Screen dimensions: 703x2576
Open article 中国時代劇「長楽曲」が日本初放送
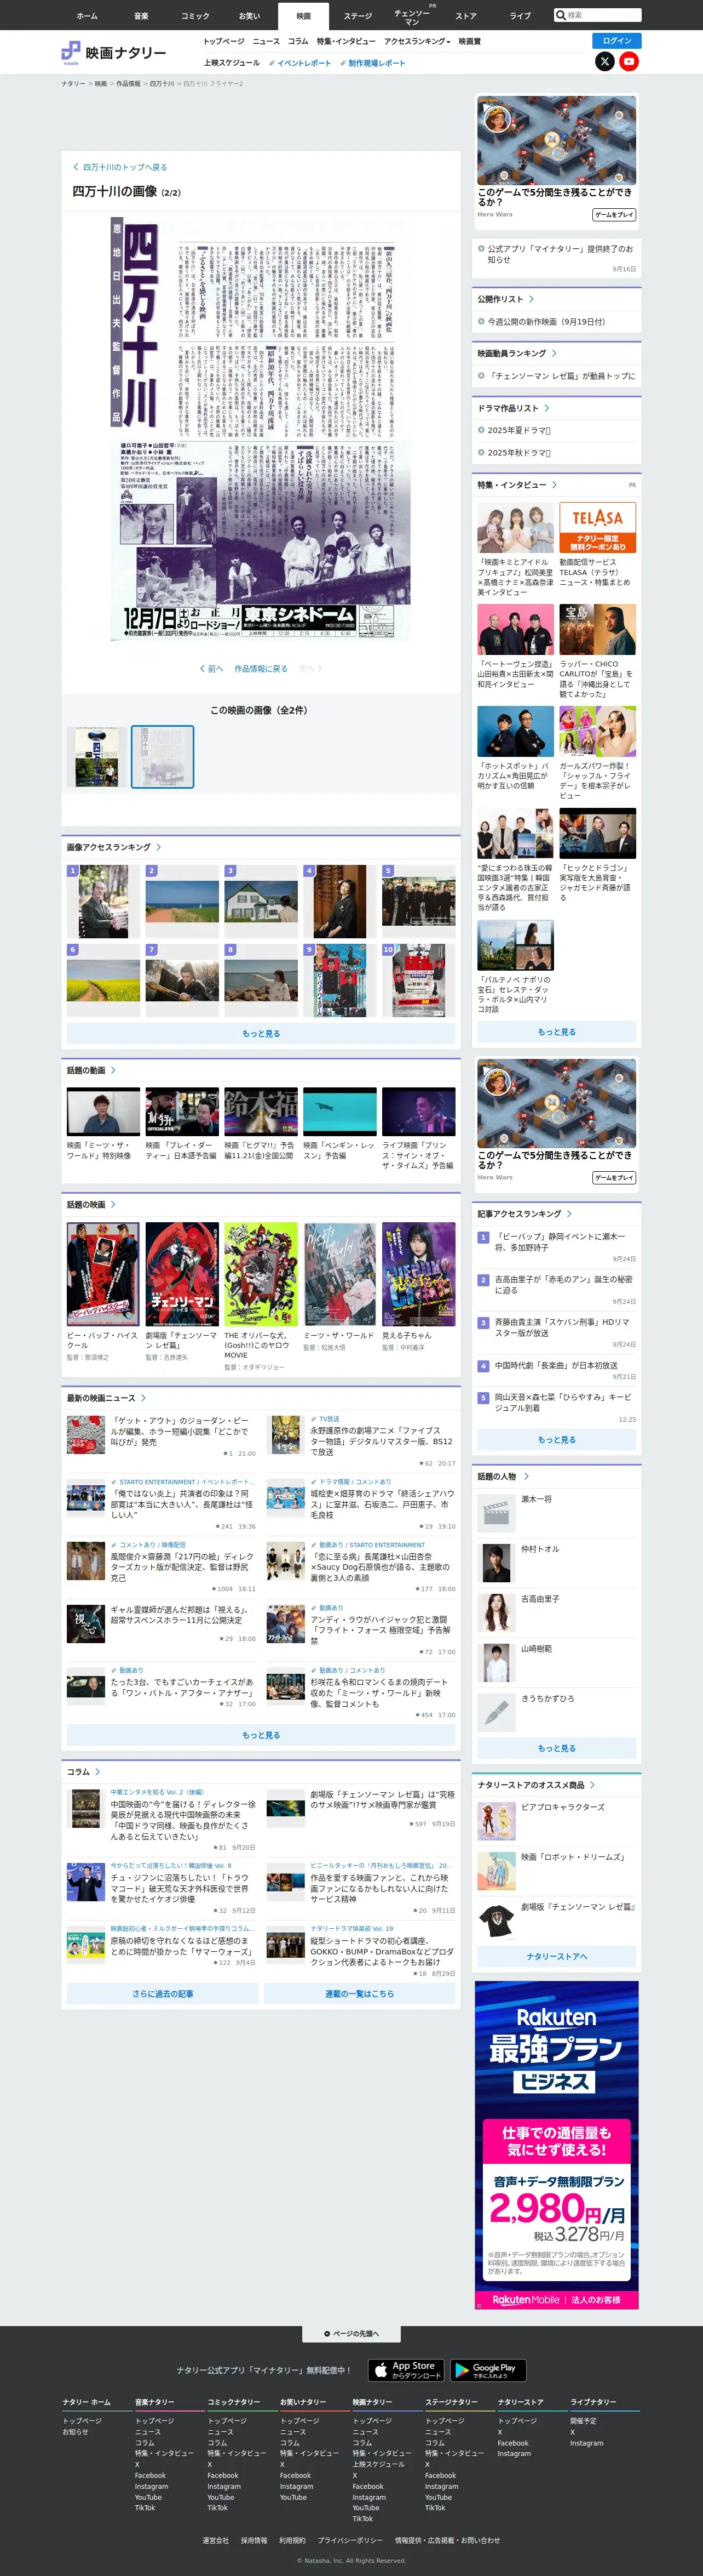click(556, 1366)
